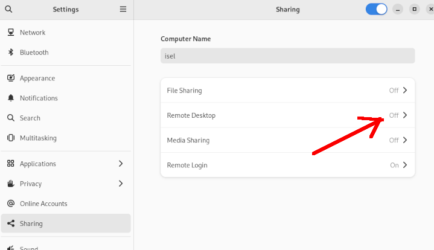This screenshot has width=434, height=250.
Task: Open the hamburger menu in Settings sidebar
Action: [x=123, y=9]
